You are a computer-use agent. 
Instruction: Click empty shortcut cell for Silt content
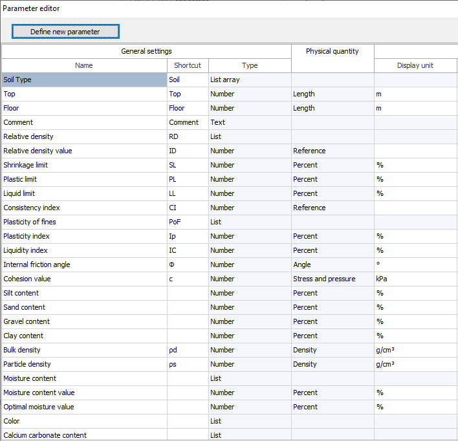[188, 293]
